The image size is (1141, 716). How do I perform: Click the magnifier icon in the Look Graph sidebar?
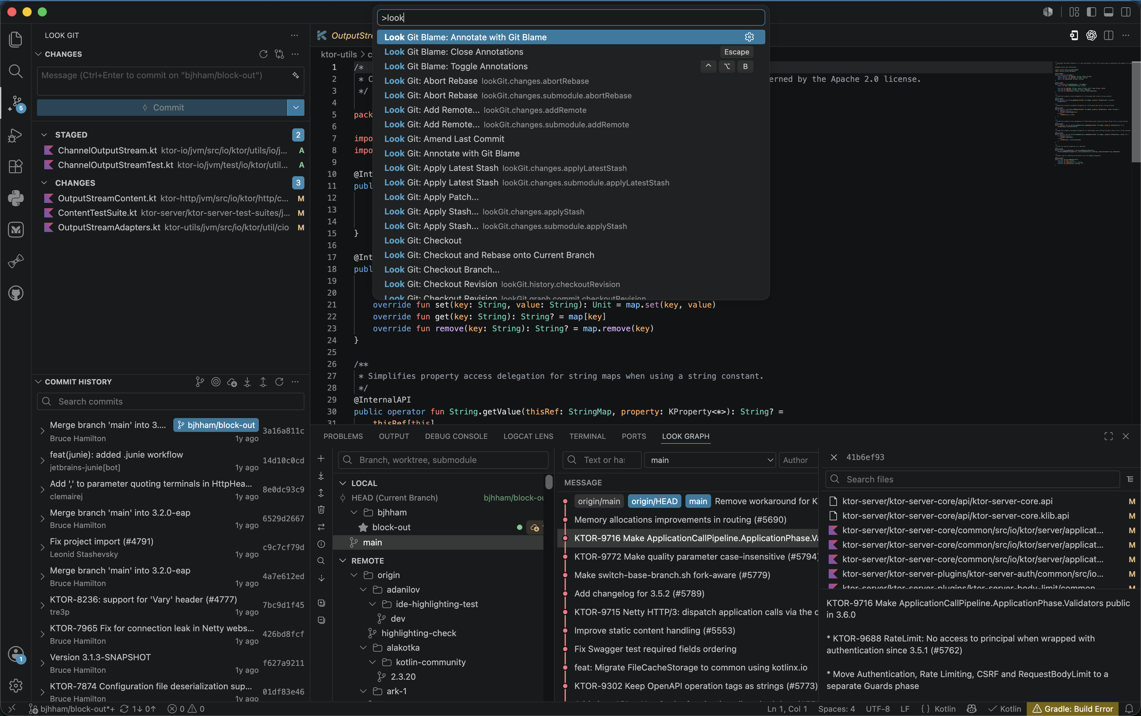(x=321, y=561)
